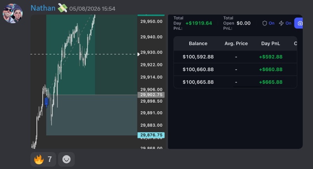Click the 29,883.00 price axis label
Image resolution: width=313 pixels, height=169 pixels.
click(151, 125)
